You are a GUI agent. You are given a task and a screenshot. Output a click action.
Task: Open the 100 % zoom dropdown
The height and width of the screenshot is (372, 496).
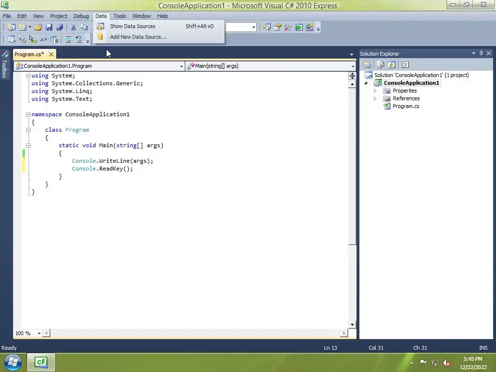click(39, 333)
